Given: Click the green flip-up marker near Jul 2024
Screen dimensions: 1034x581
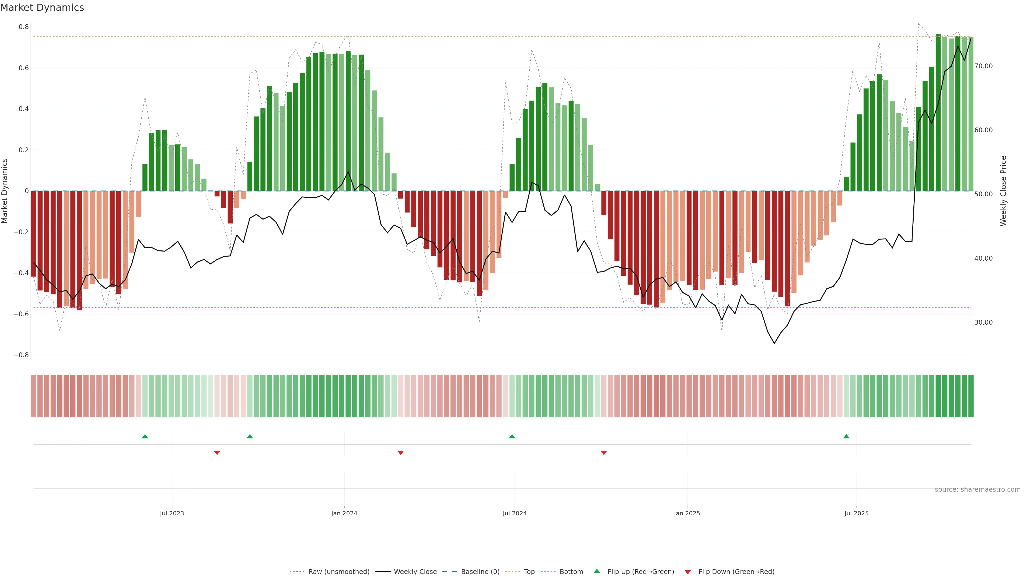Looking at the screenshot, I should [x=512, y=436].
